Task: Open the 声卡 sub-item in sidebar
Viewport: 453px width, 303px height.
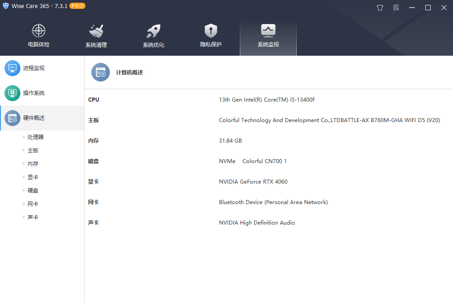Action: tap(33, 217)
